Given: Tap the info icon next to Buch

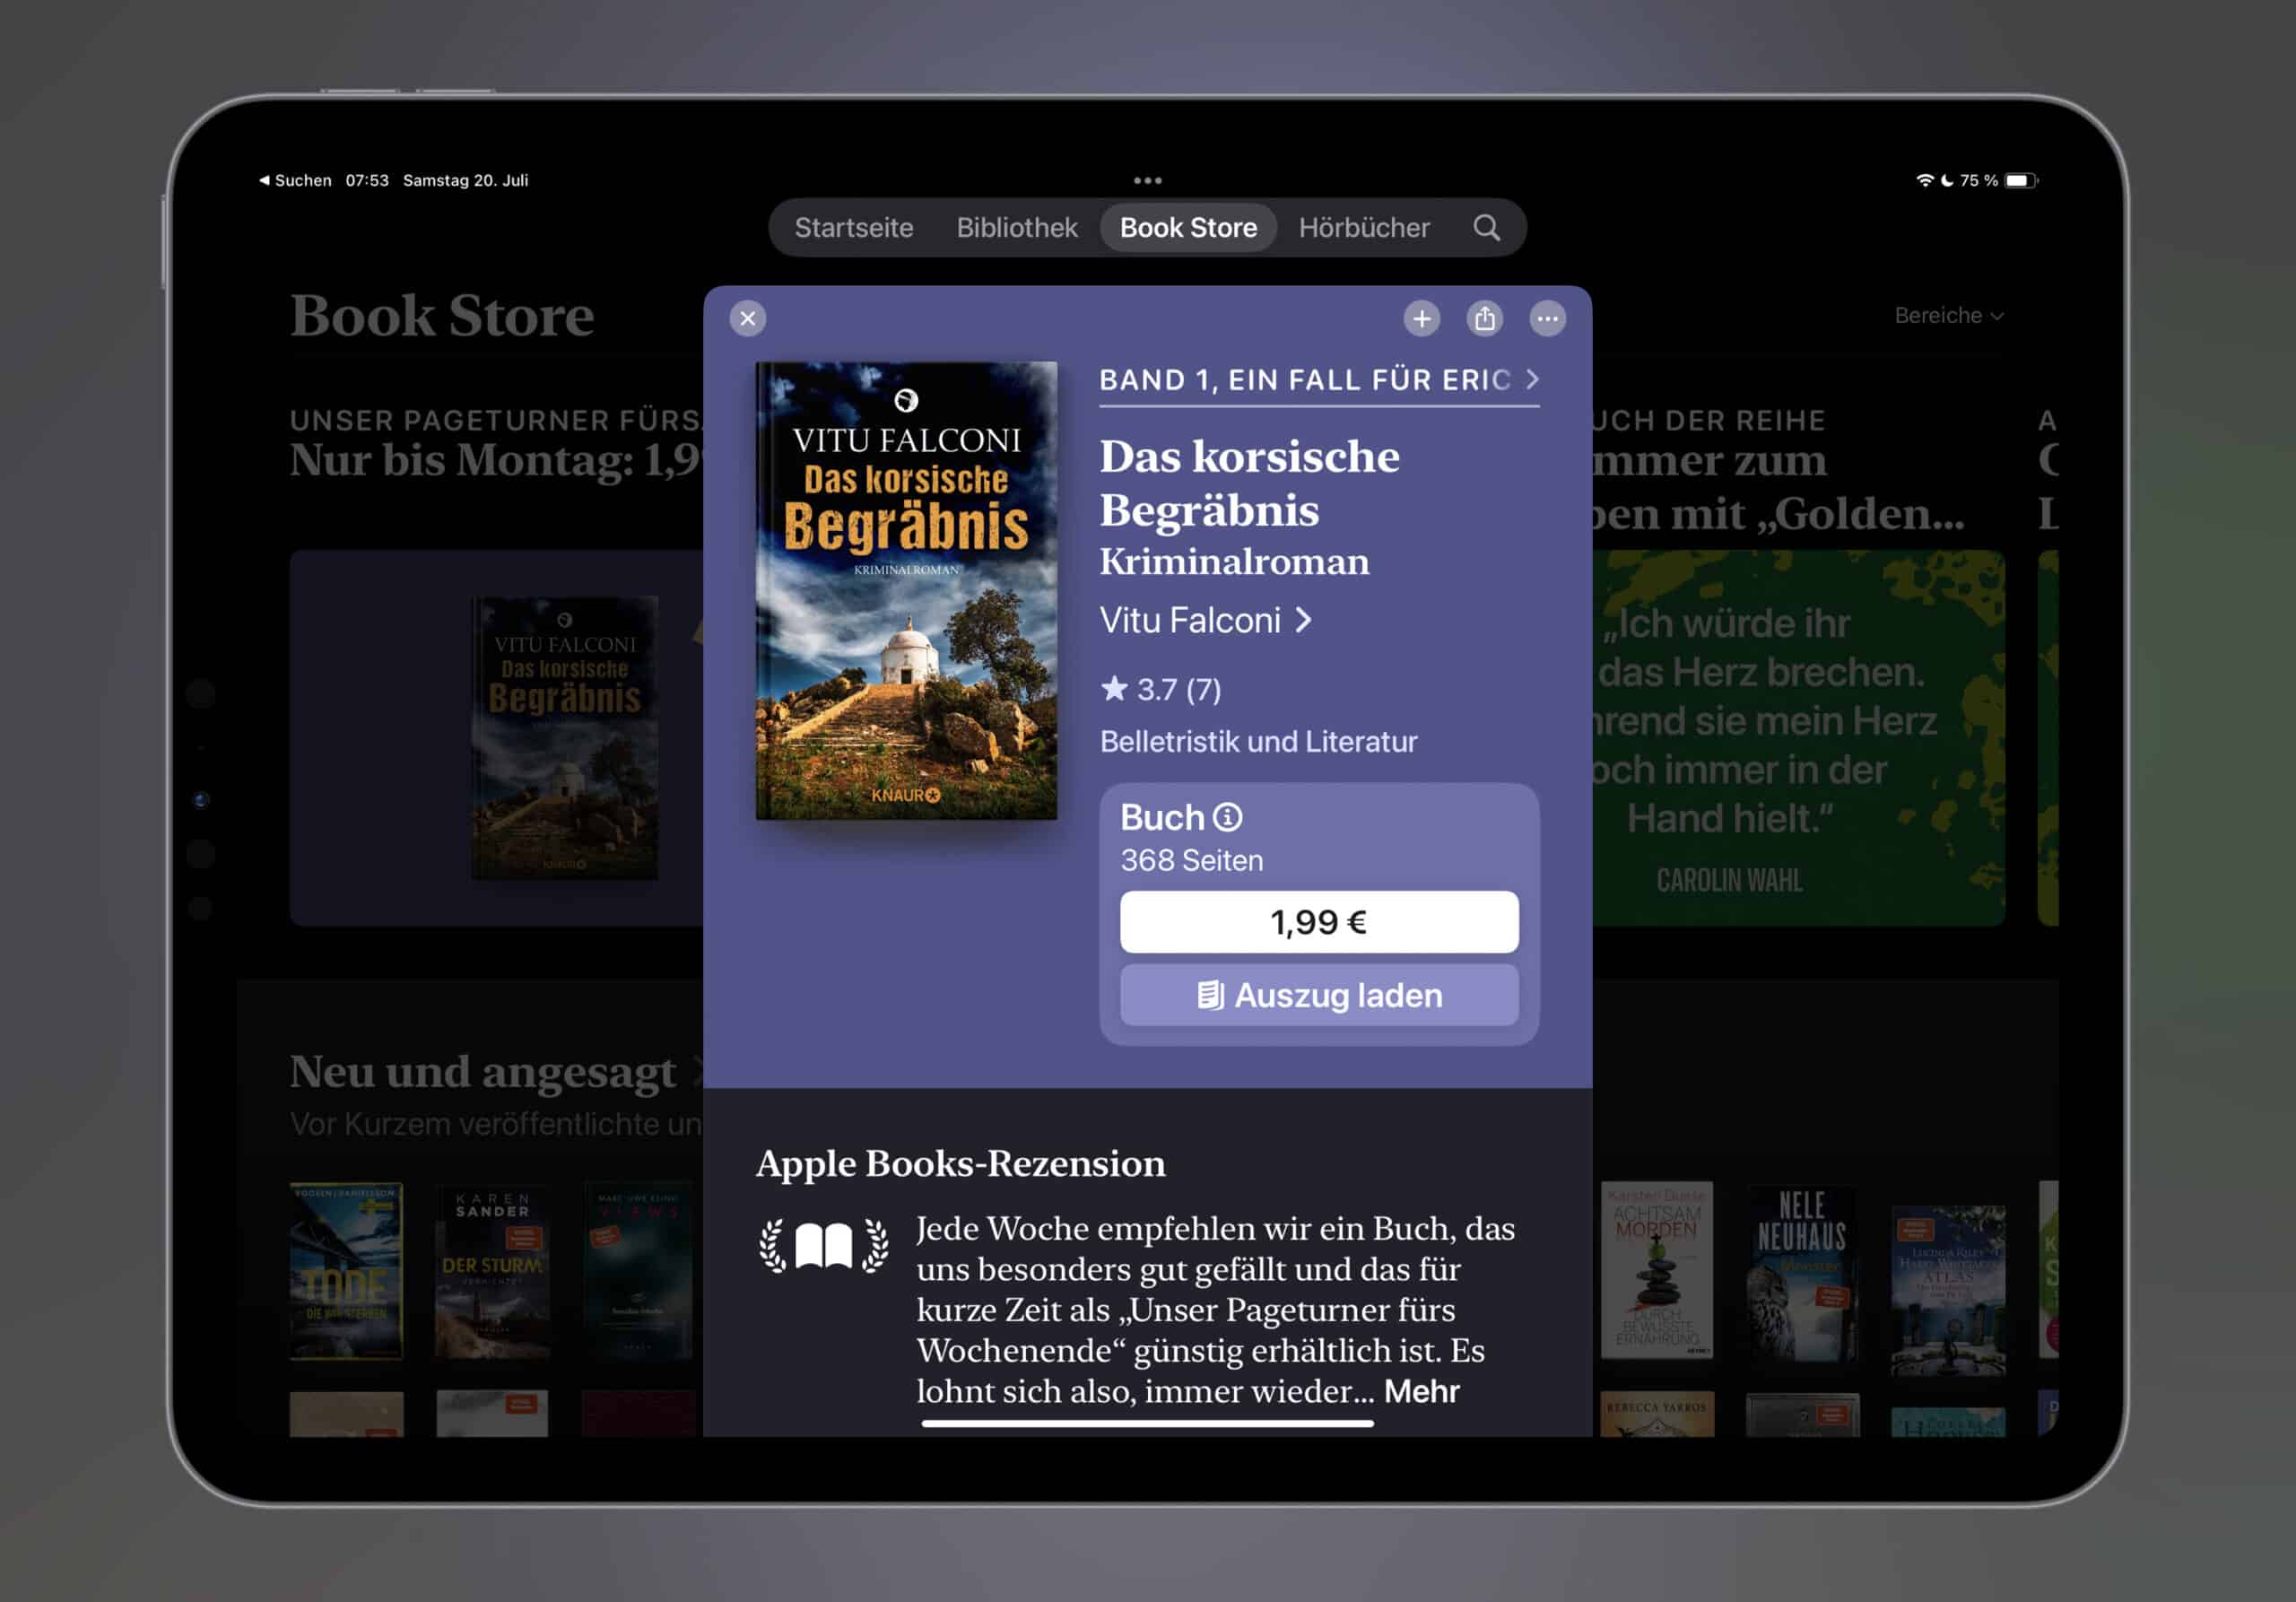Looking at the screenshot, I should point(1227,817).
